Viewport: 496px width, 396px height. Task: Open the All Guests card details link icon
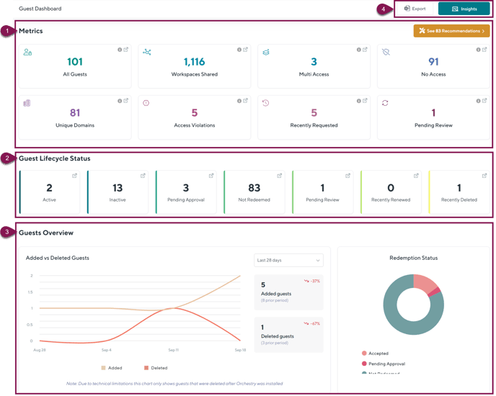point(126,50)
